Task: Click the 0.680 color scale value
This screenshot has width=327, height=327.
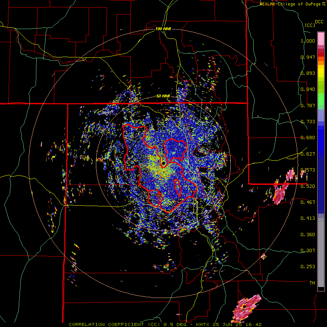Action: 308,138
